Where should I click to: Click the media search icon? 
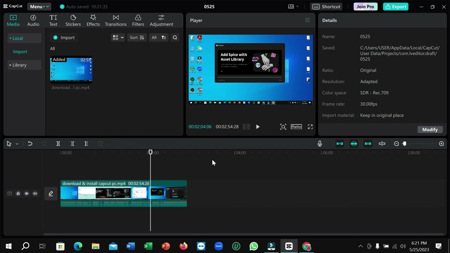coord(175,38)
